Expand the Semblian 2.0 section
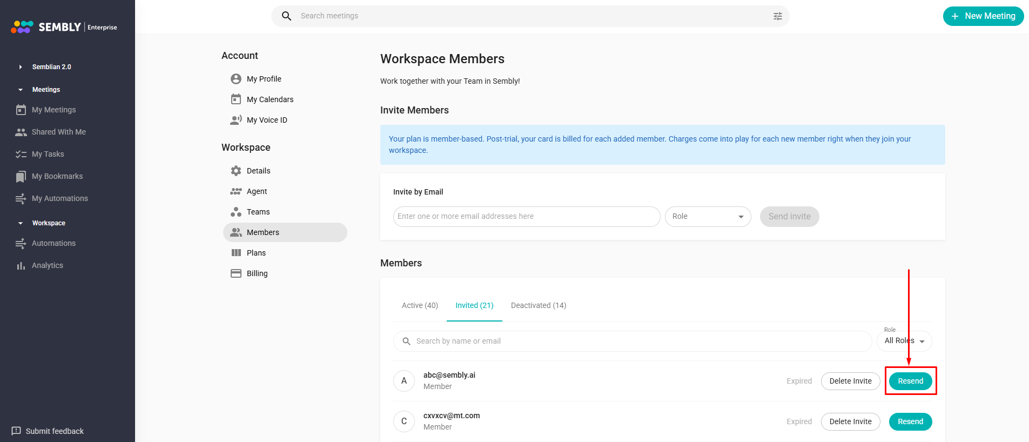Image resolution: width=1029 pixels, height=442 pixels. coord(21,67)
